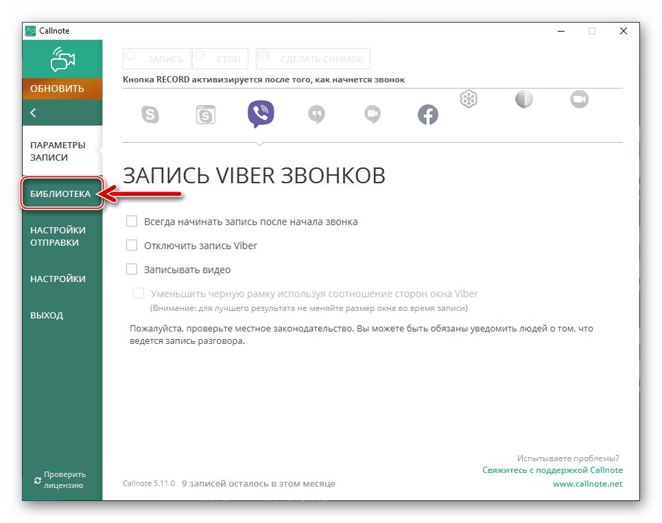Click the license refresh arrows icon

pos(38,480)
